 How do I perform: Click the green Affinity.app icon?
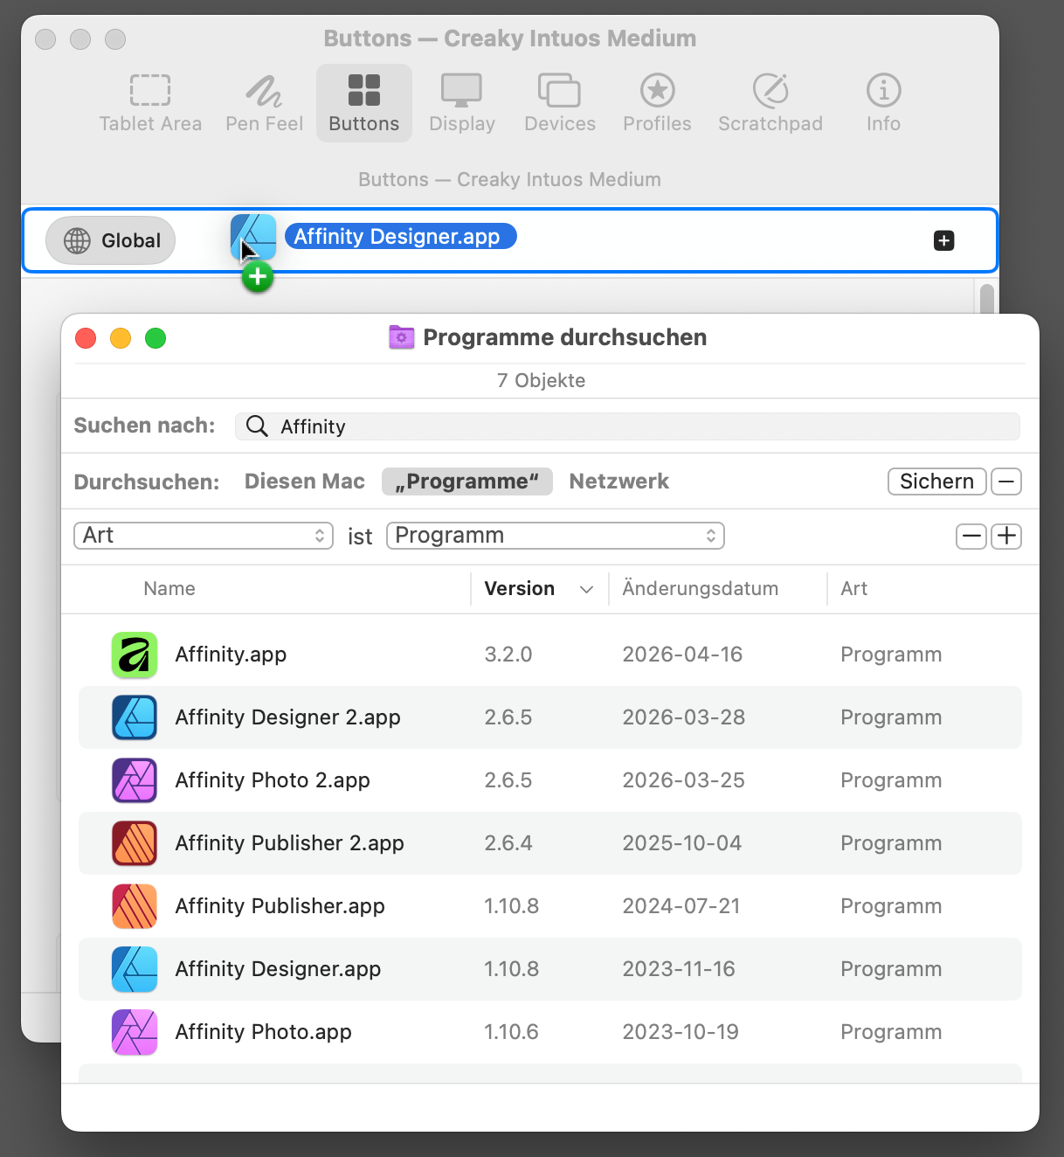[x=135, y=655]
